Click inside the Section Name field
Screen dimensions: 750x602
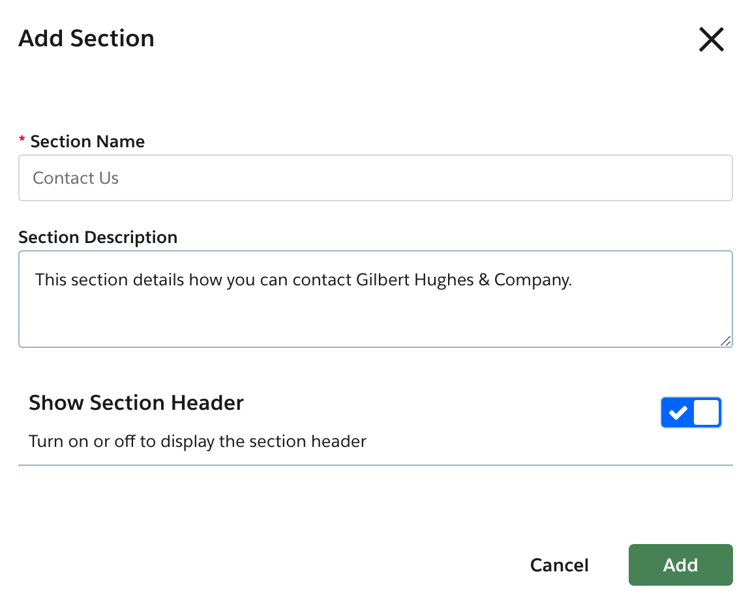click(x=375, y=177)
